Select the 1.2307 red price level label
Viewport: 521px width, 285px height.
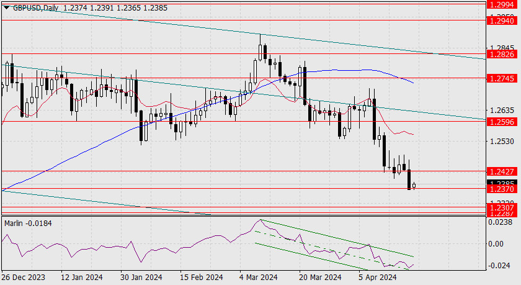(x=502, y=207)
